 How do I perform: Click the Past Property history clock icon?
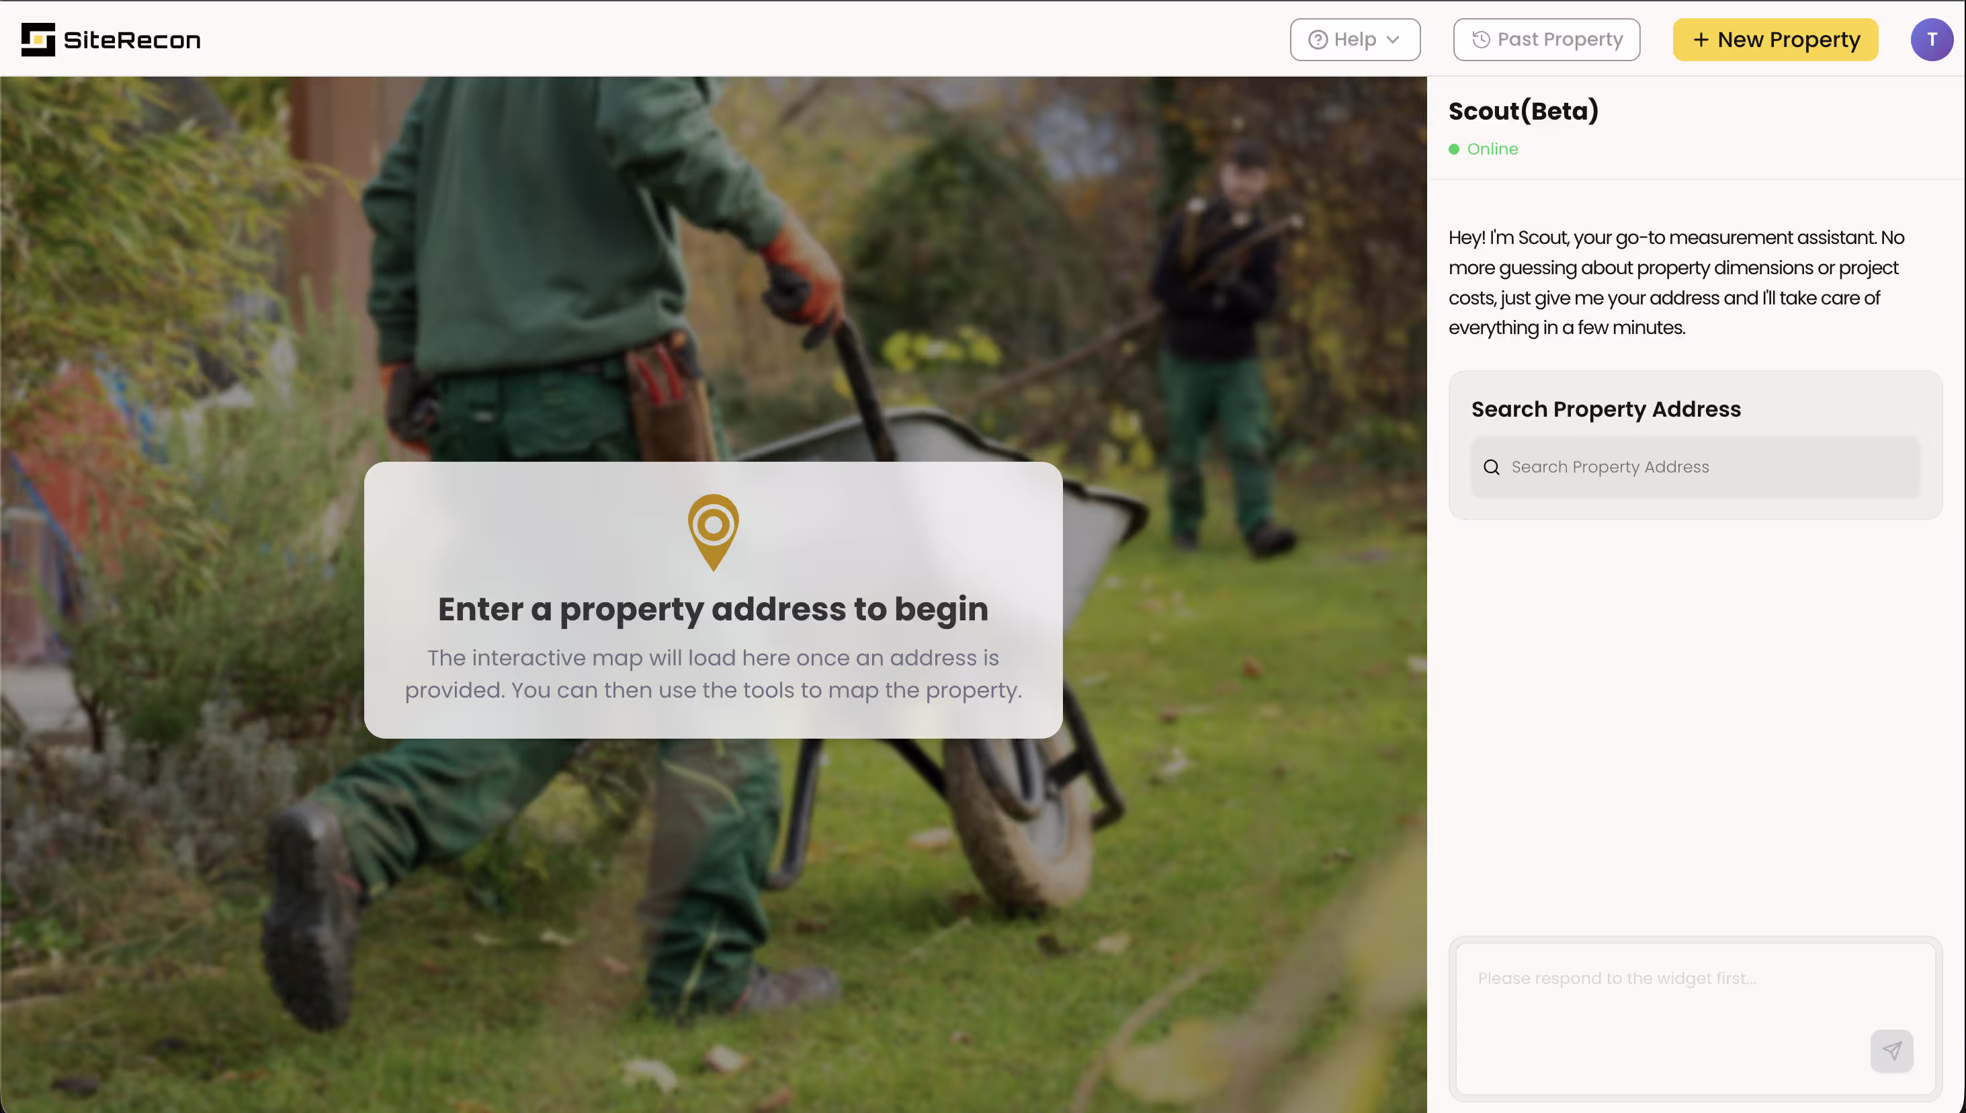[x=1481, y=40]
